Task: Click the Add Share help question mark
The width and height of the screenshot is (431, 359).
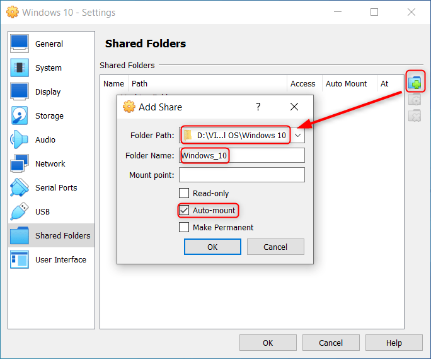Action: pyautogui.click(x=258, y=107)
